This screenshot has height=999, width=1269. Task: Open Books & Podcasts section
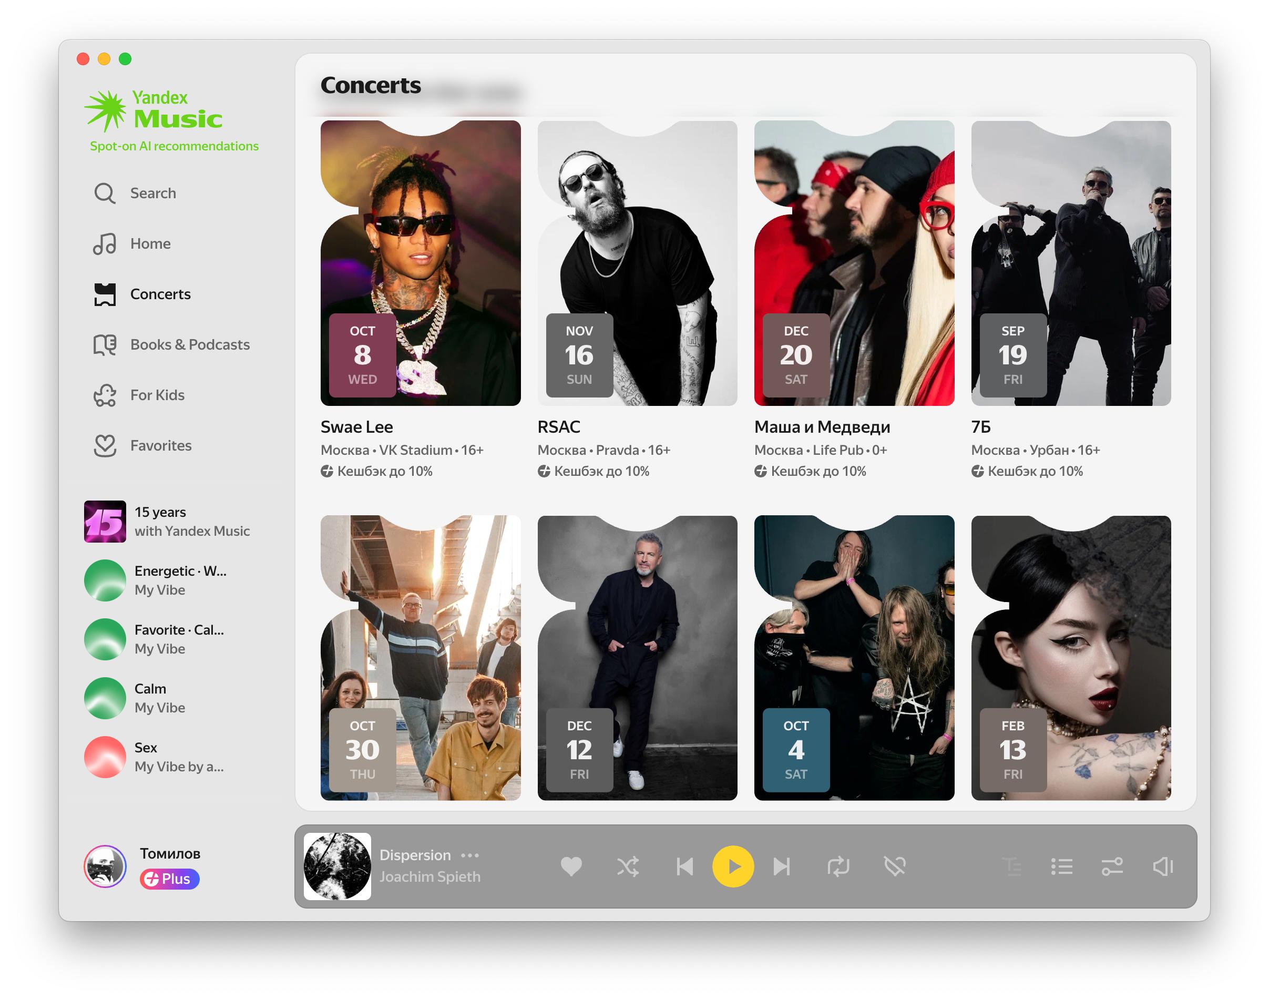coord(190,344)
